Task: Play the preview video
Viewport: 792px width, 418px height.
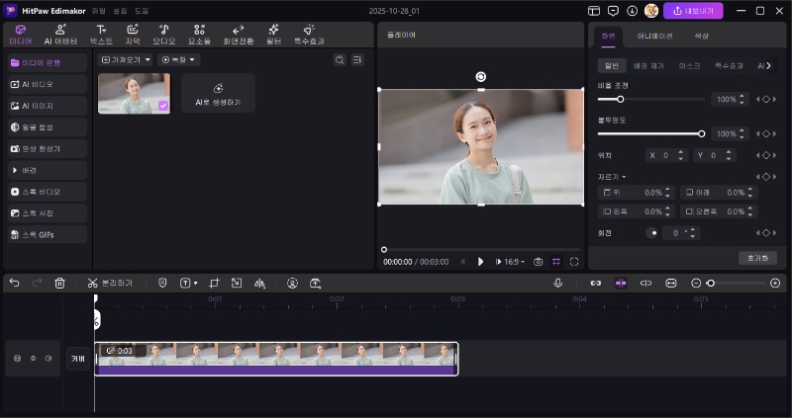Action: [x=480, y=262]
